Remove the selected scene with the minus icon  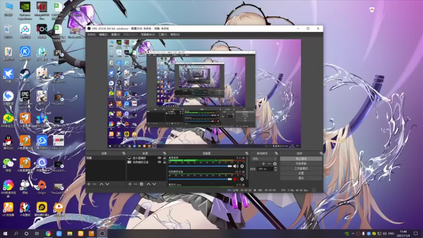tap(95, 184)
